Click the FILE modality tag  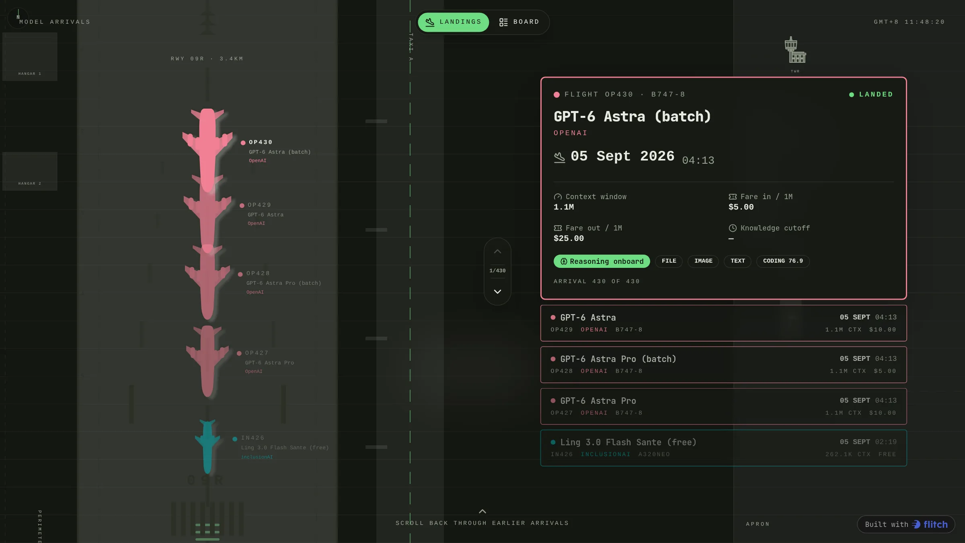(x=669, y=261)
